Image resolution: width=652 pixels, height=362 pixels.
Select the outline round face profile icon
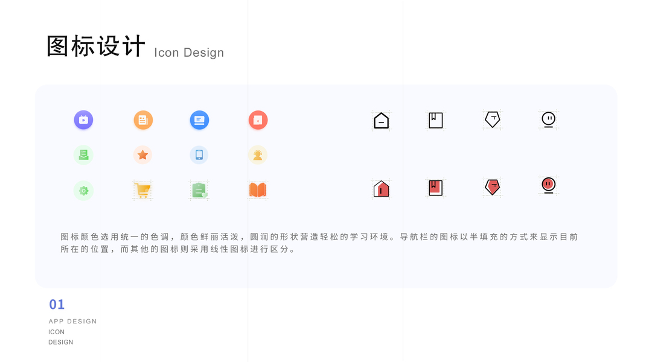(548, 120)
